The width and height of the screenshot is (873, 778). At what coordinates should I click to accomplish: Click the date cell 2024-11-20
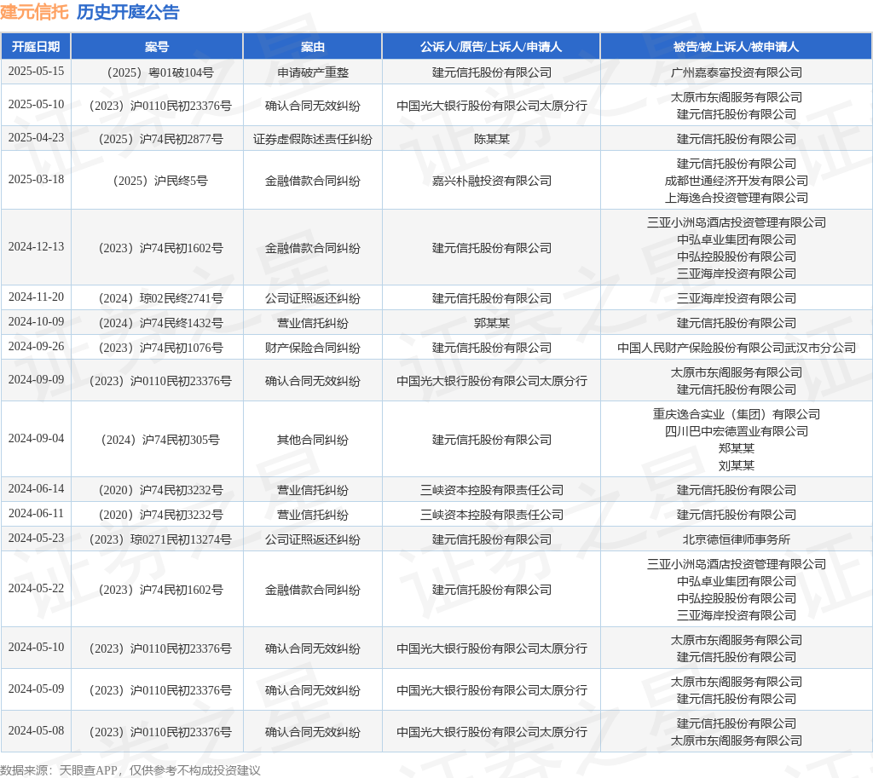36,297
